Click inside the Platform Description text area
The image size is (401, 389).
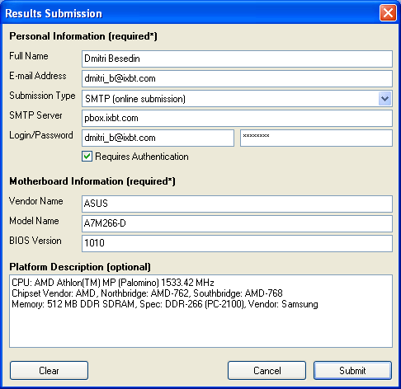point(200,311)
